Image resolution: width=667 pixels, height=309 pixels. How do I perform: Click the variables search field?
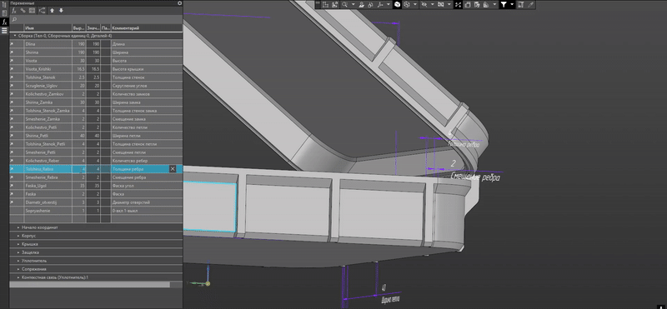(96, 19)
